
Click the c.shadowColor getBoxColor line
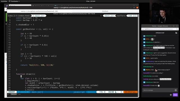(62, 85)
